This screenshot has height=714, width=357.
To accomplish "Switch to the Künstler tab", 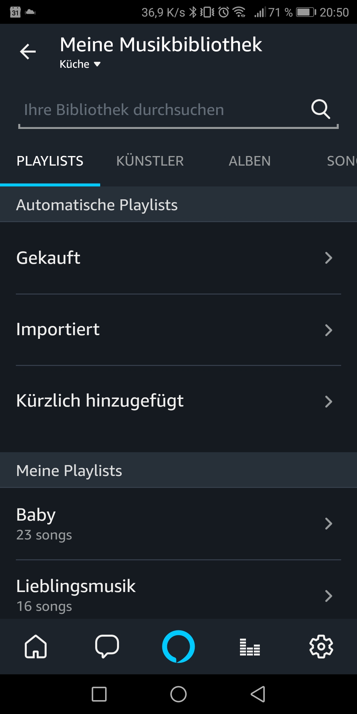I will click(x=150, y=161).
